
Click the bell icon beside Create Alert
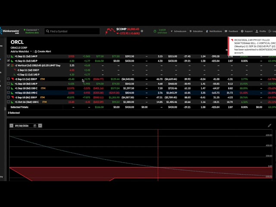pyautogui.click(x=36, y=51)
